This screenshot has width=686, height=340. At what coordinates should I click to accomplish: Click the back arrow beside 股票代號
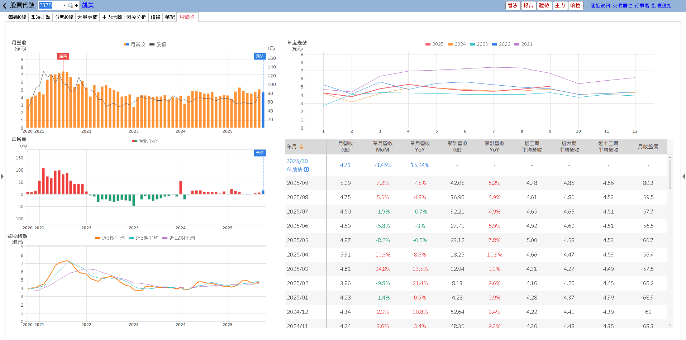pyautogui.click(x=4, y=6)
